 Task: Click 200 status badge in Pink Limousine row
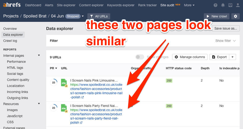[x=169, y=81]
